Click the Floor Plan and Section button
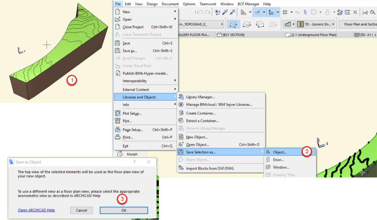377x220 pixels. coord(358,24)
